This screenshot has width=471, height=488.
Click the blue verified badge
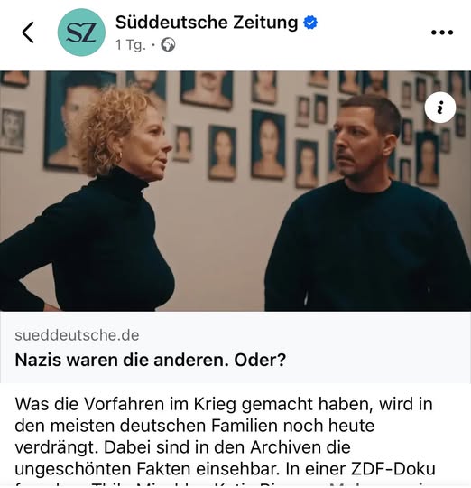coord(310,23)
